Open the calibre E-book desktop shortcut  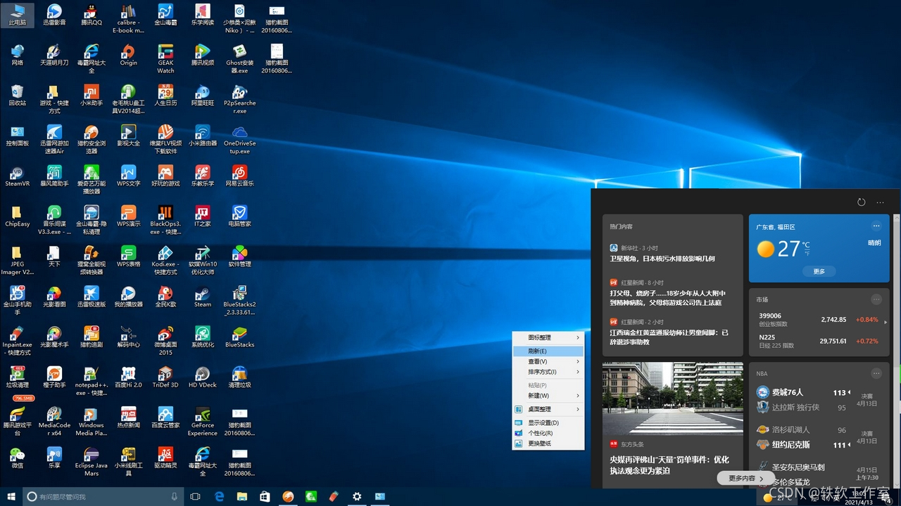128,18
